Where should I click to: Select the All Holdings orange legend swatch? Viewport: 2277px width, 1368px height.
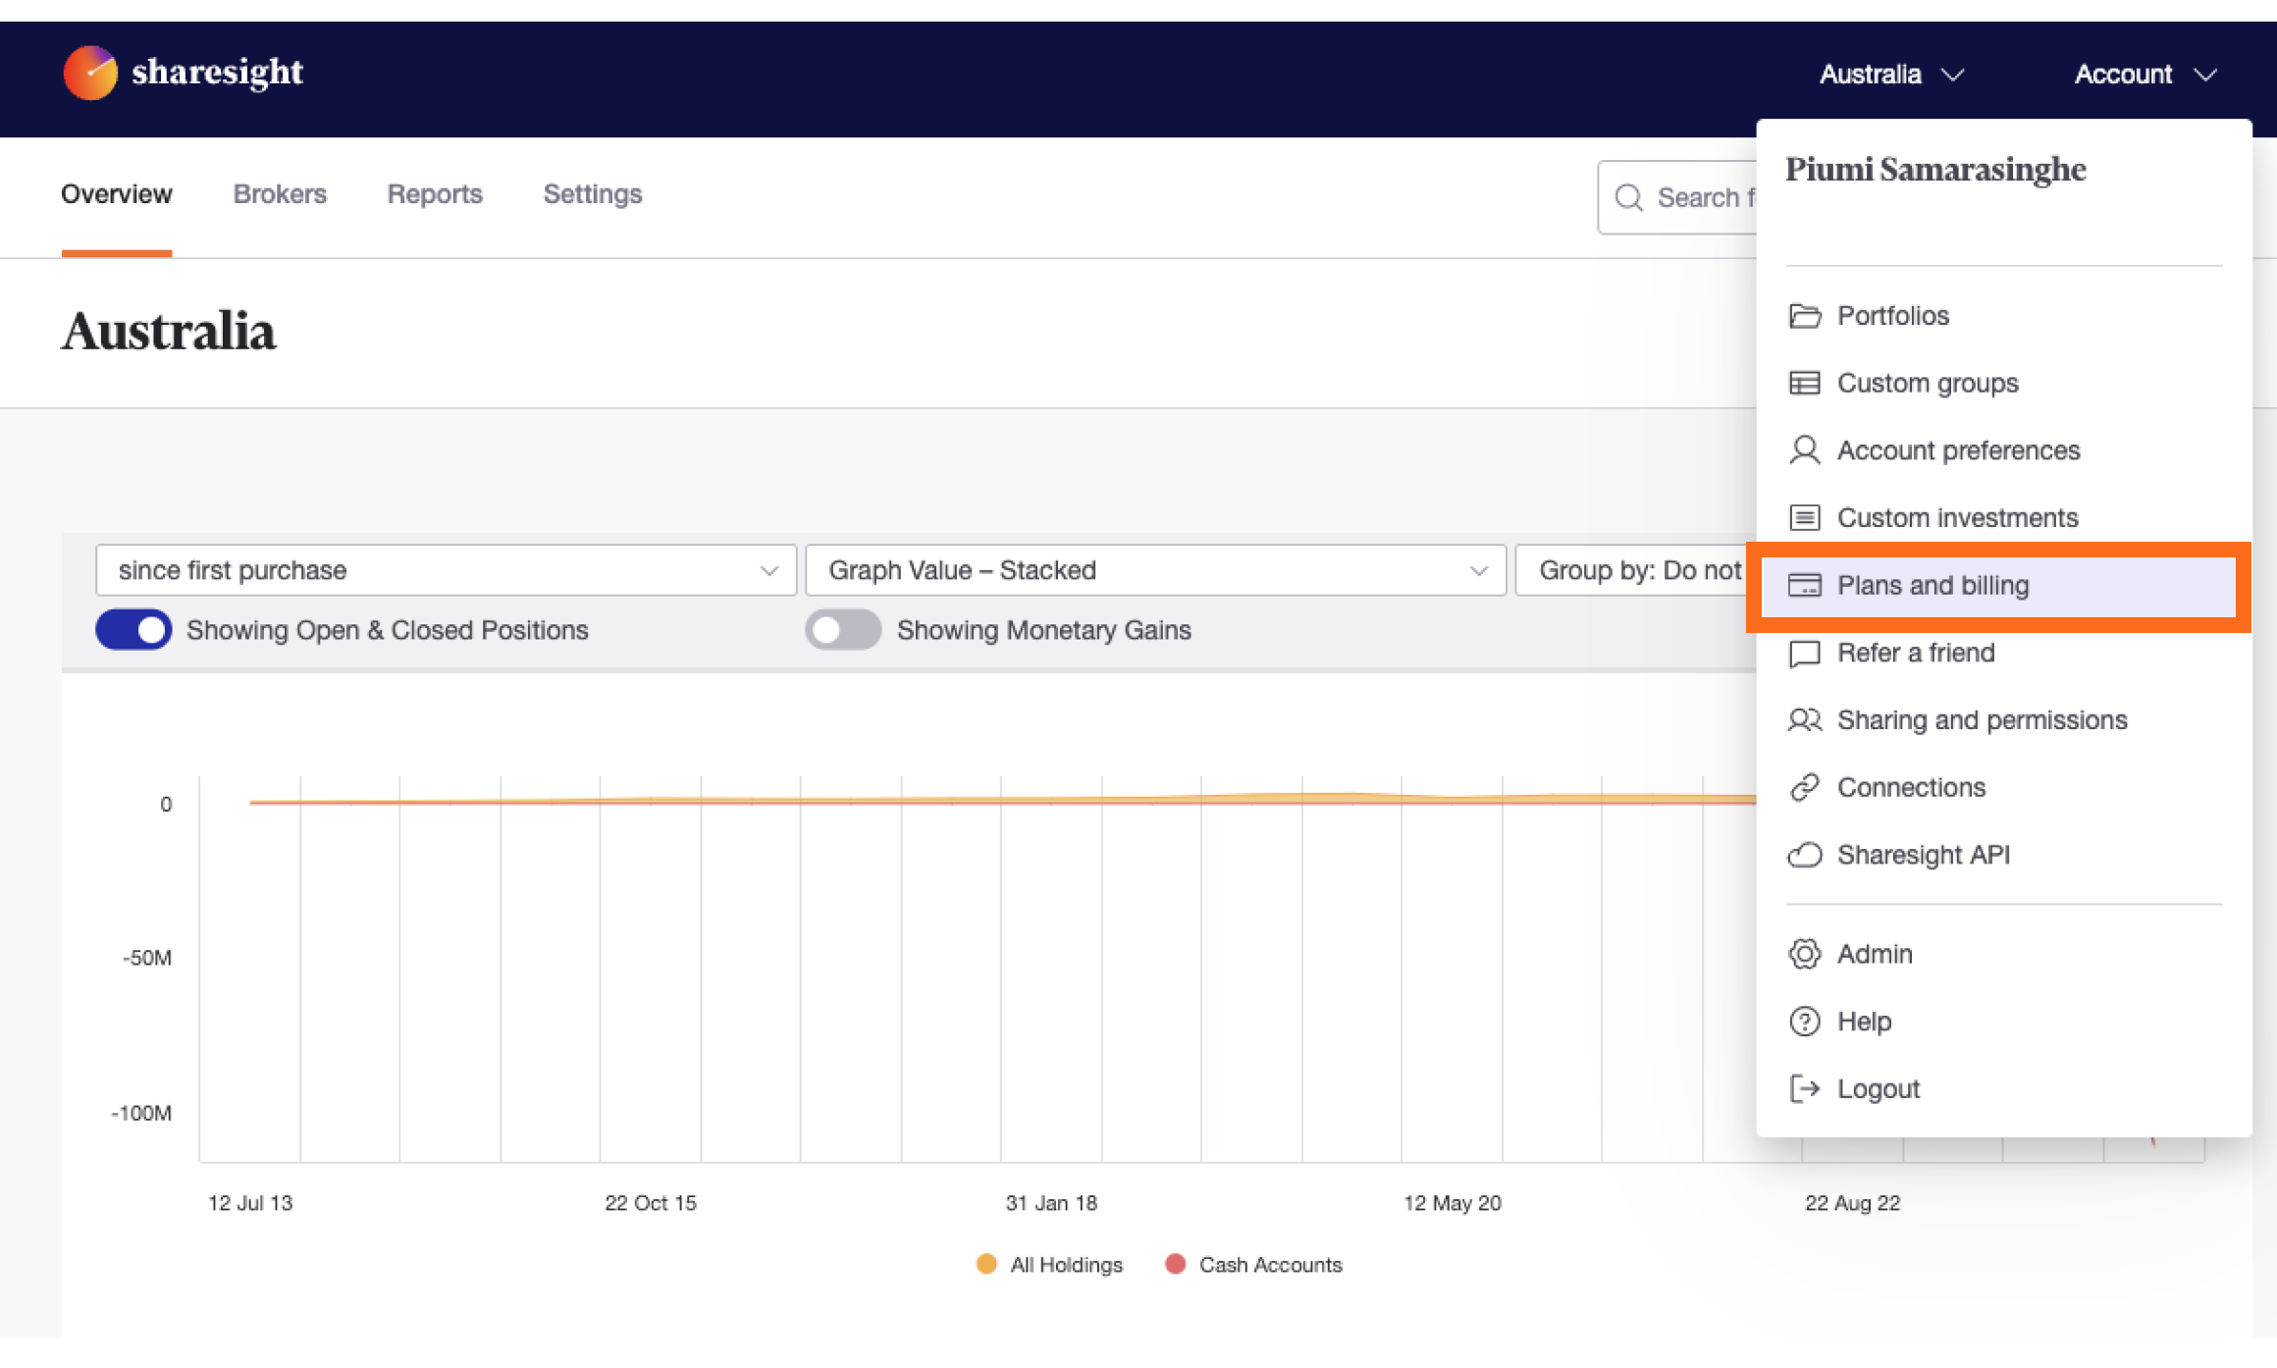pyautogui.click(x=985, y=1264)
